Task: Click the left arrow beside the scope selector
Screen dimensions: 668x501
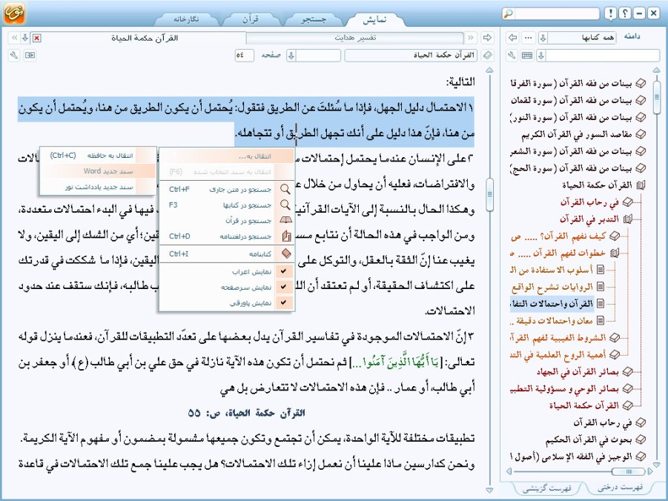Action: click(x=513, y=38)
